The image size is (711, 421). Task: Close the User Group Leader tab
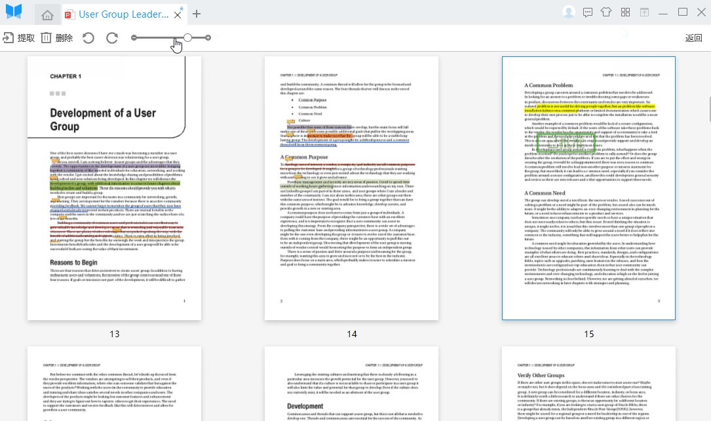(178, 14)
